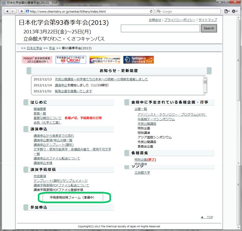Screen dimensions: 242x231
Task: Open the 緊急企画を募集いたします news link
Action: point(73,91)
